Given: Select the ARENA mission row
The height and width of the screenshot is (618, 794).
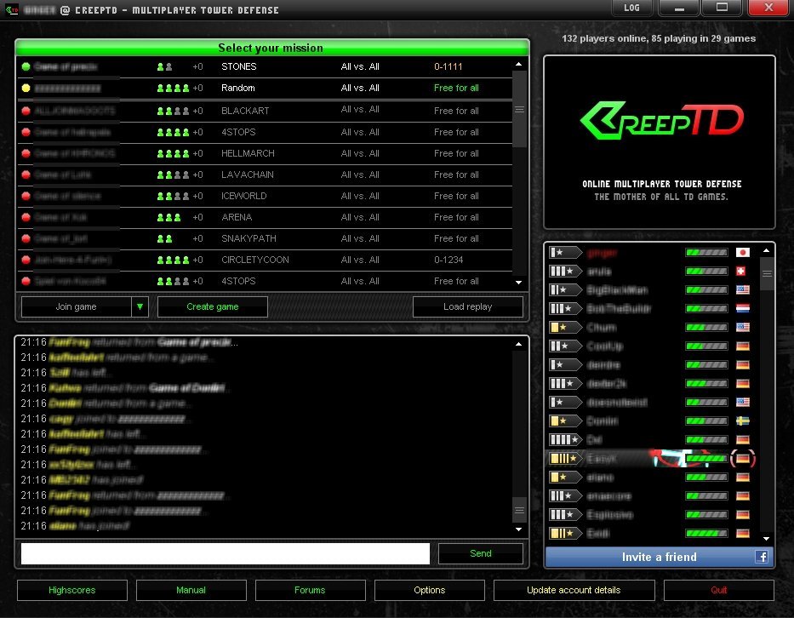Looking at the screenshot, I should 265,217.
